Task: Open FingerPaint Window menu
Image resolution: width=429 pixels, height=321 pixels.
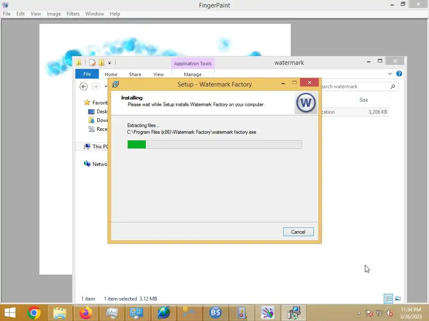Action: click(94, 14)
